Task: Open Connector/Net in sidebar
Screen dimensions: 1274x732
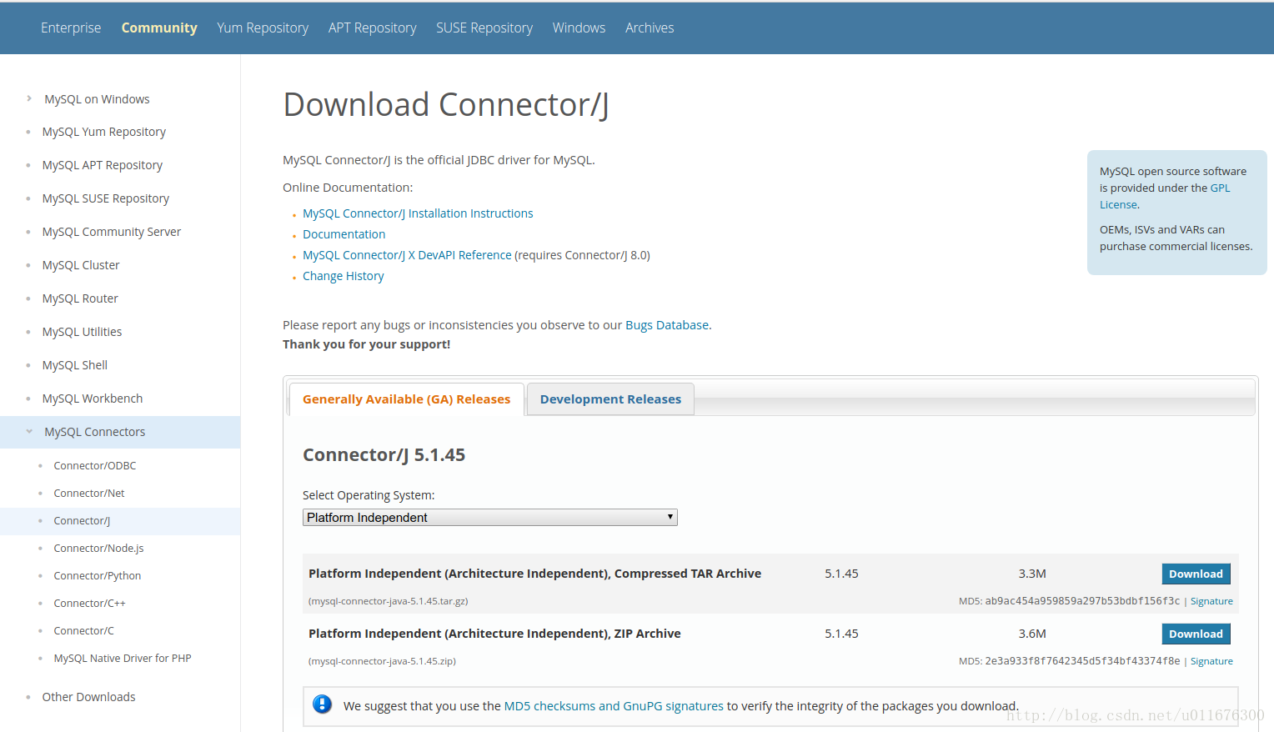Action: (89, 494)
